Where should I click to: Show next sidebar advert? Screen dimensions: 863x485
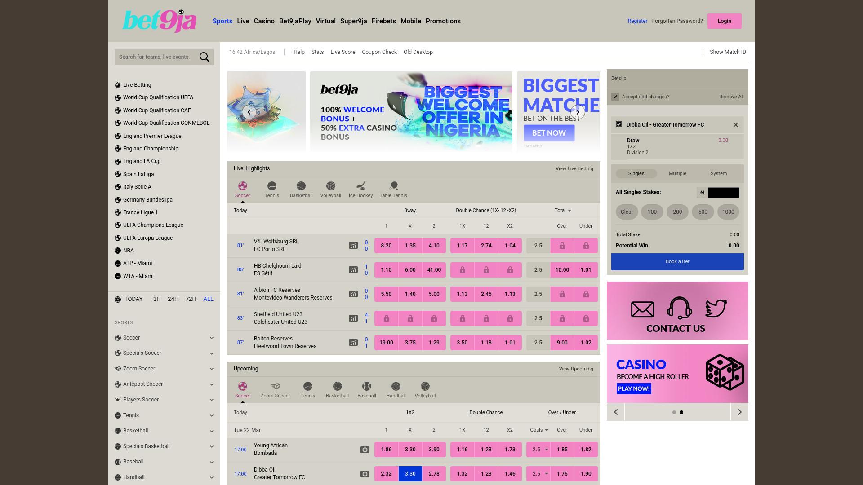click(739, 412)
